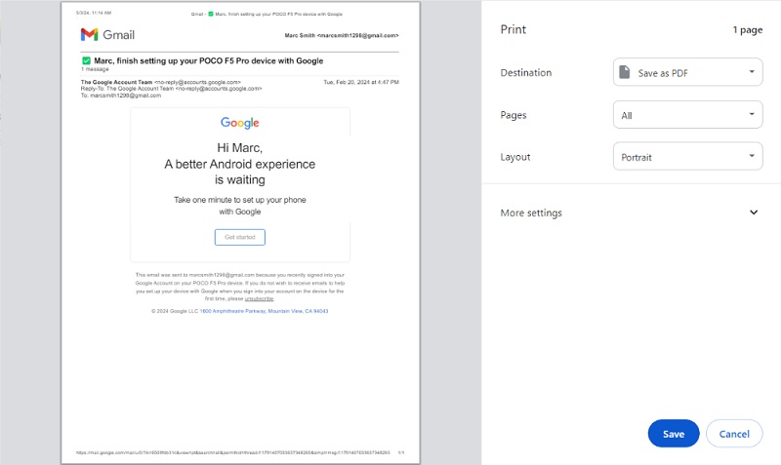Click the '1 page' count label
Viewport: 781px width, 465px height.
[747, 30]
